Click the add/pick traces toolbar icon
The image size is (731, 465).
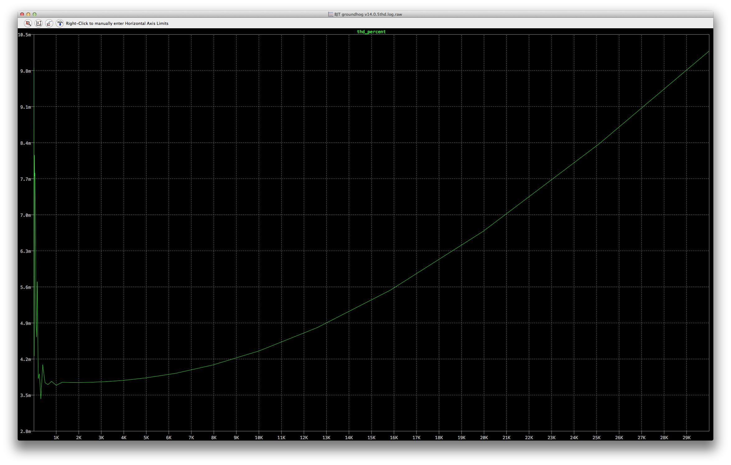49,23
